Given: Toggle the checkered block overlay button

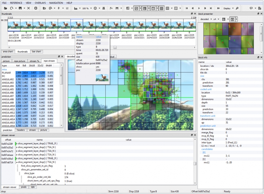Looking at the screenshot, I should pyautogui.click(x=128, y=8).
